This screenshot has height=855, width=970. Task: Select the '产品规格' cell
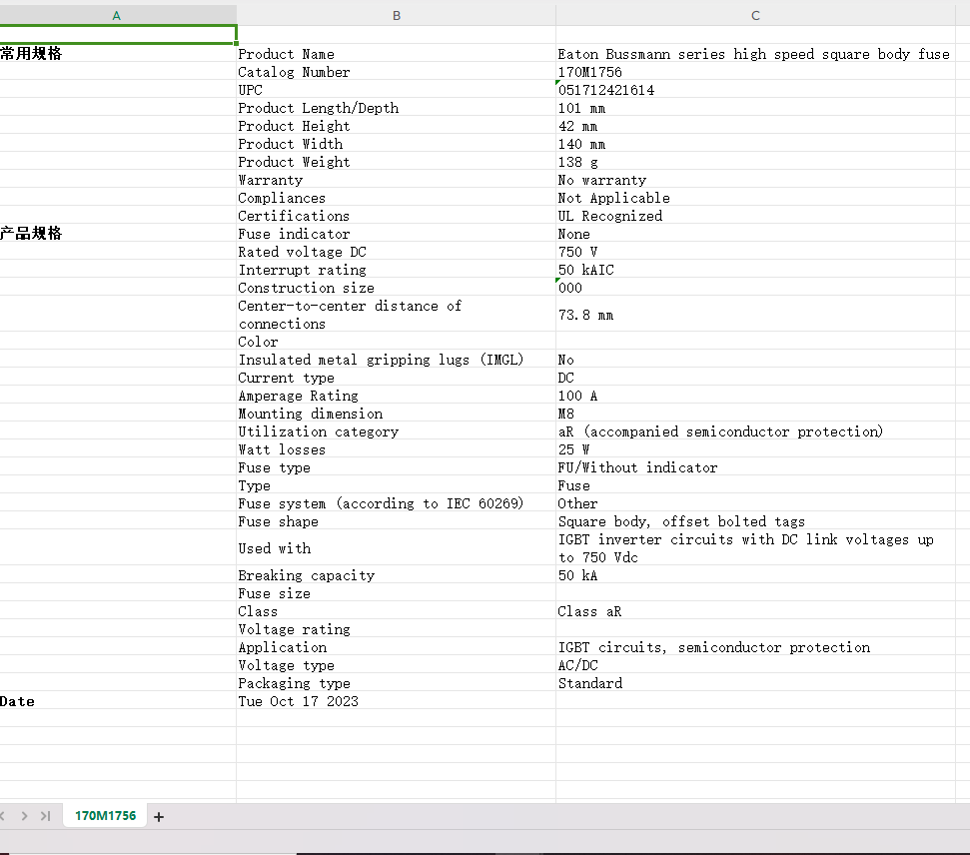[118, 234]
